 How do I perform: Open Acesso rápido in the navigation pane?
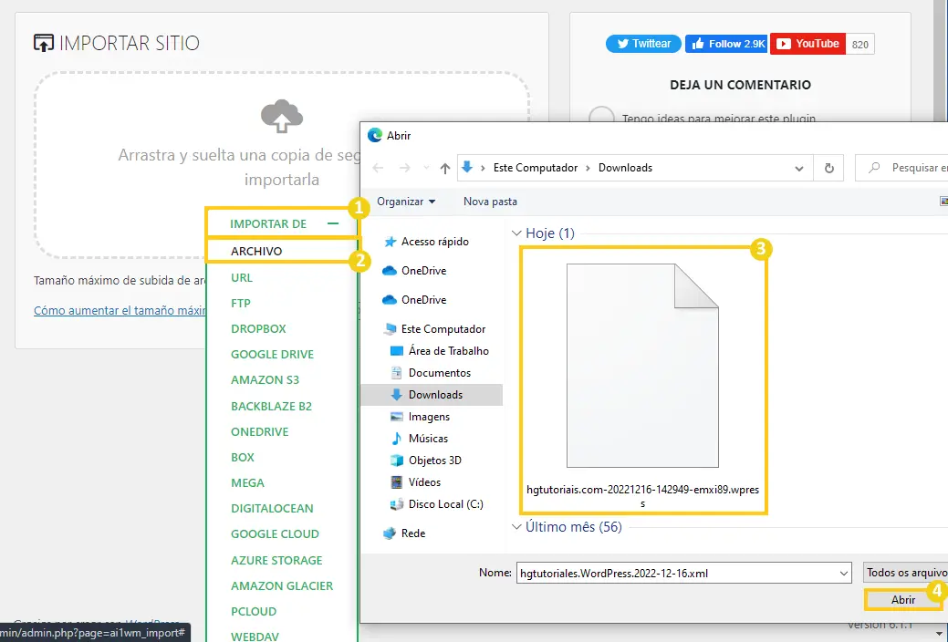point(427,241)
